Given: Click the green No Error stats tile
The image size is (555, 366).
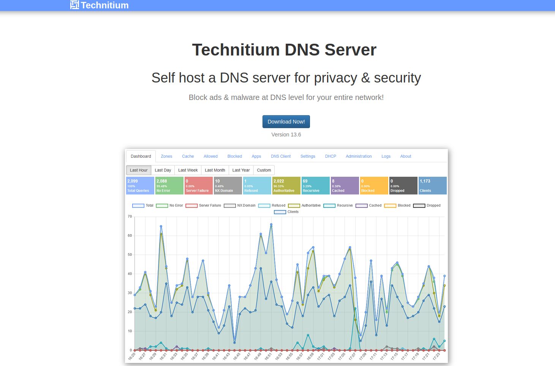Looking at the screenshot, I should coord(169,185).
